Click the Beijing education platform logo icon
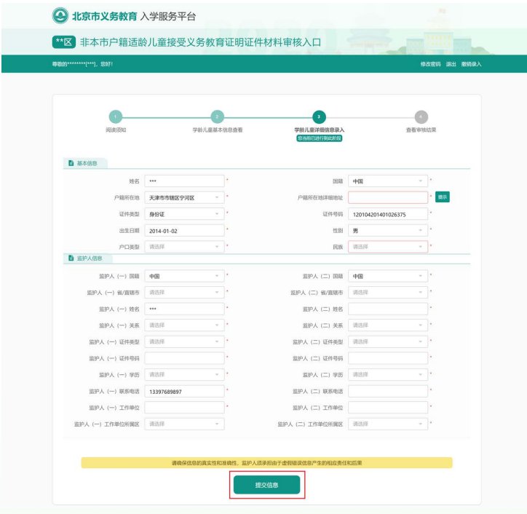Screen dimensions: 527x514 pyautogui.click(x=60, y=16)
